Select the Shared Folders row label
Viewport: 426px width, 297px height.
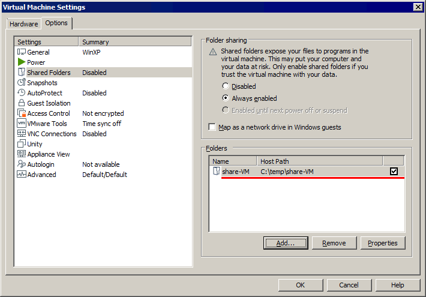coord(49,73)
